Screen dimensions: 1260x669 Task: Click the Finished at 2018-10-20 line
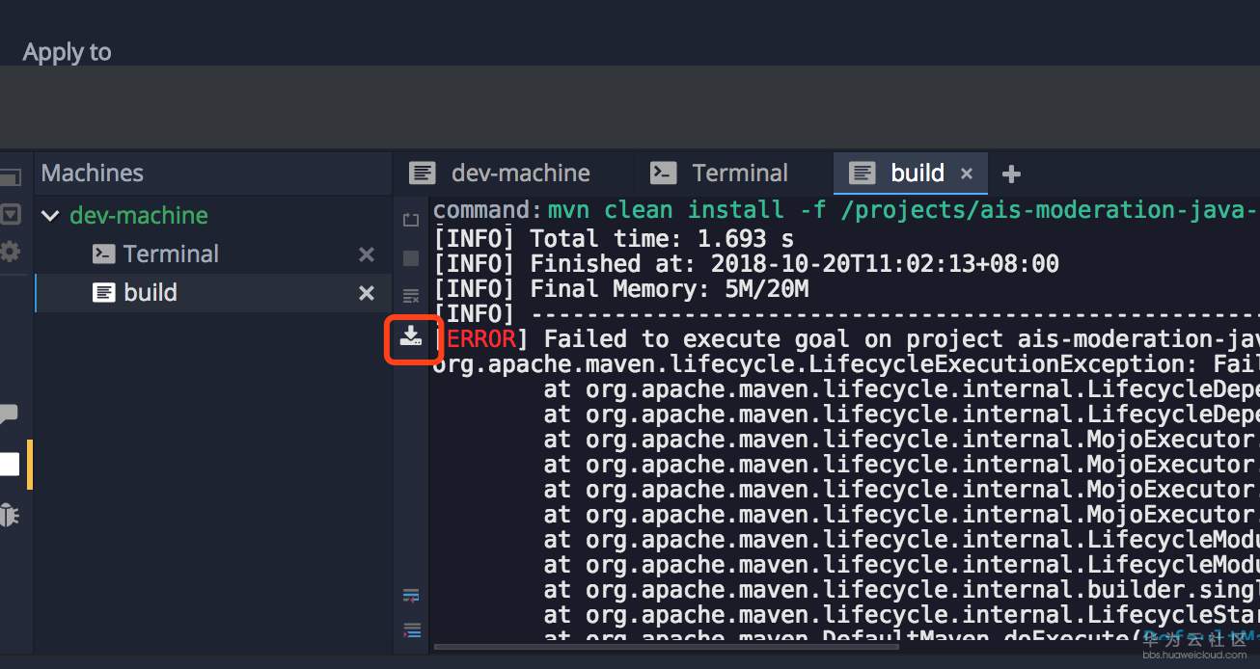pyautogui.click(x=746, y=263)
